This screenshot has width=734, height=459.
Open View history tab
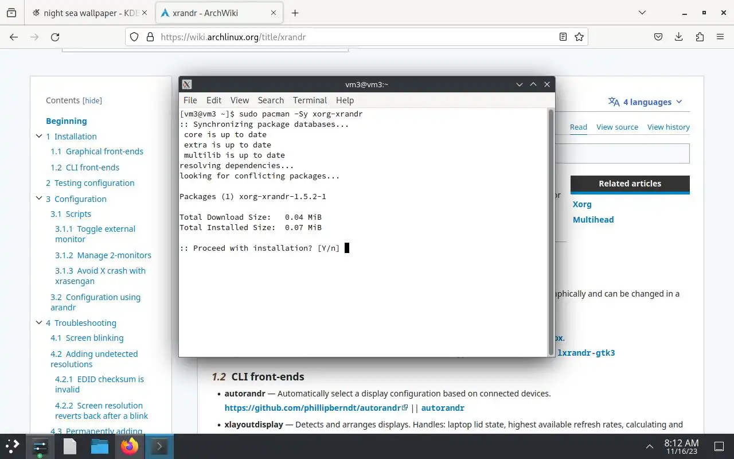pyautogui.click(x=669, y=127)
